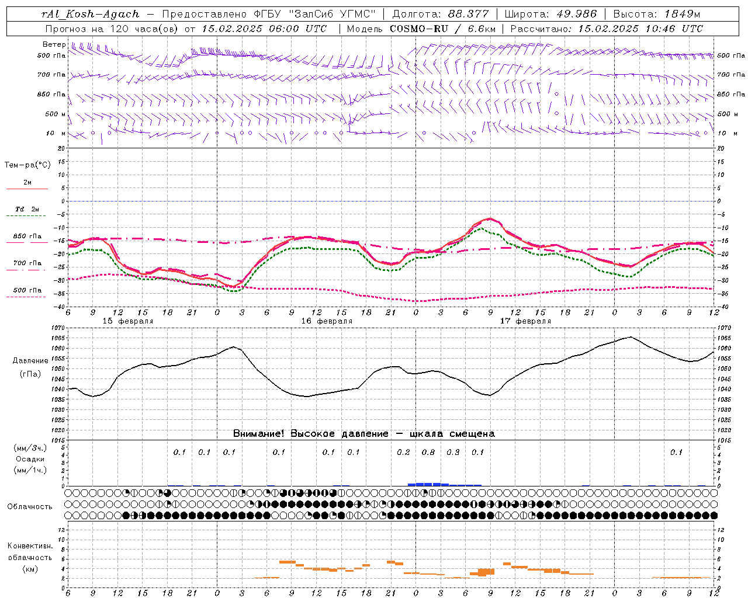The height and width of the screenshot is (598, 748).
Task: Click the Широта: 49.986 value
Action: click(550, 14)
